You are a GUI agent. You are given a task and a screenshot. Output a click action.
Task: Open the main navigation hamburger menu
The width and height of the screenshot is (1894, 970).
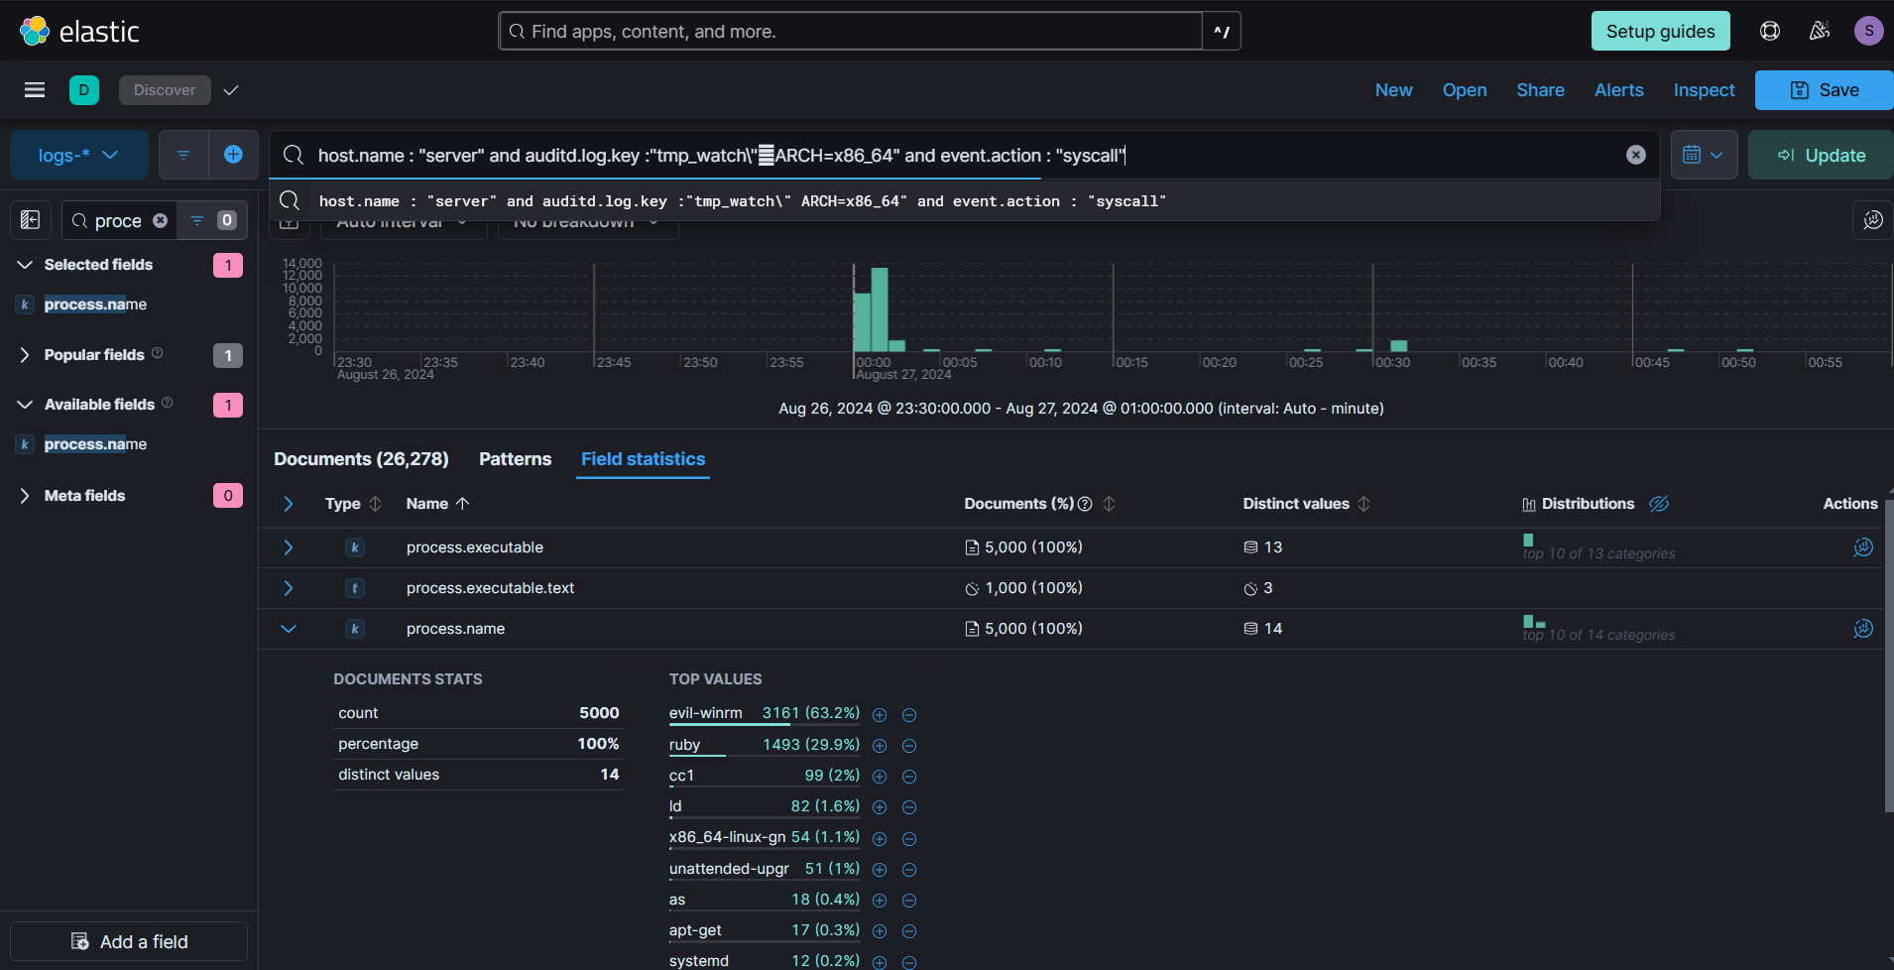[35, 90]
